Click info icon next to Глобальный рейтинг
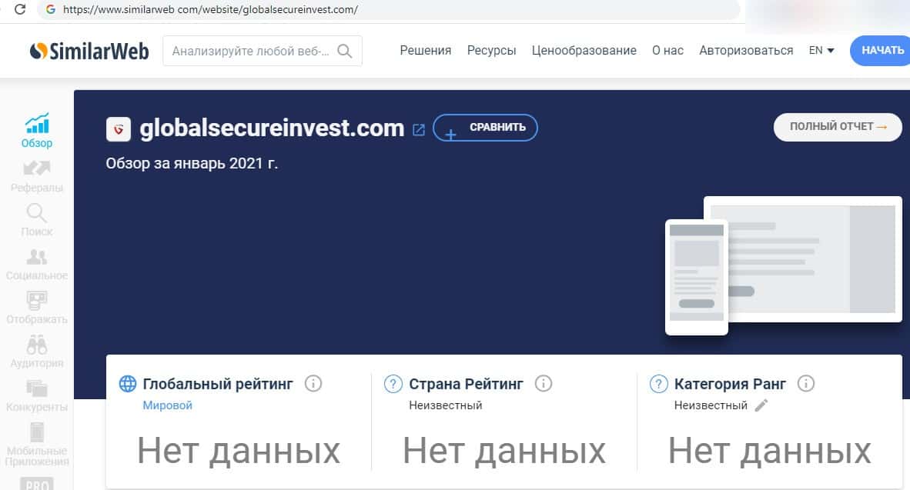The height and width of the screenshot is (490, 910). click(313, 383)
